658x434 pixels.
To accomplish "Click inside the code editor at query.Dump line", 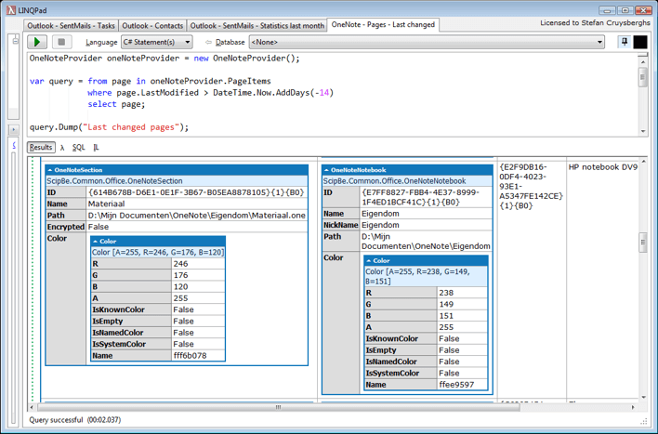I will point(109,127).
